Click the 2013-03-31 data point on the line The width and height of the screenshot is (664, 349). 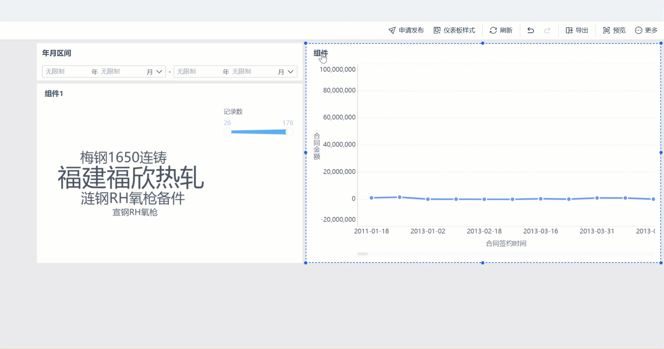tap(597, 198)
